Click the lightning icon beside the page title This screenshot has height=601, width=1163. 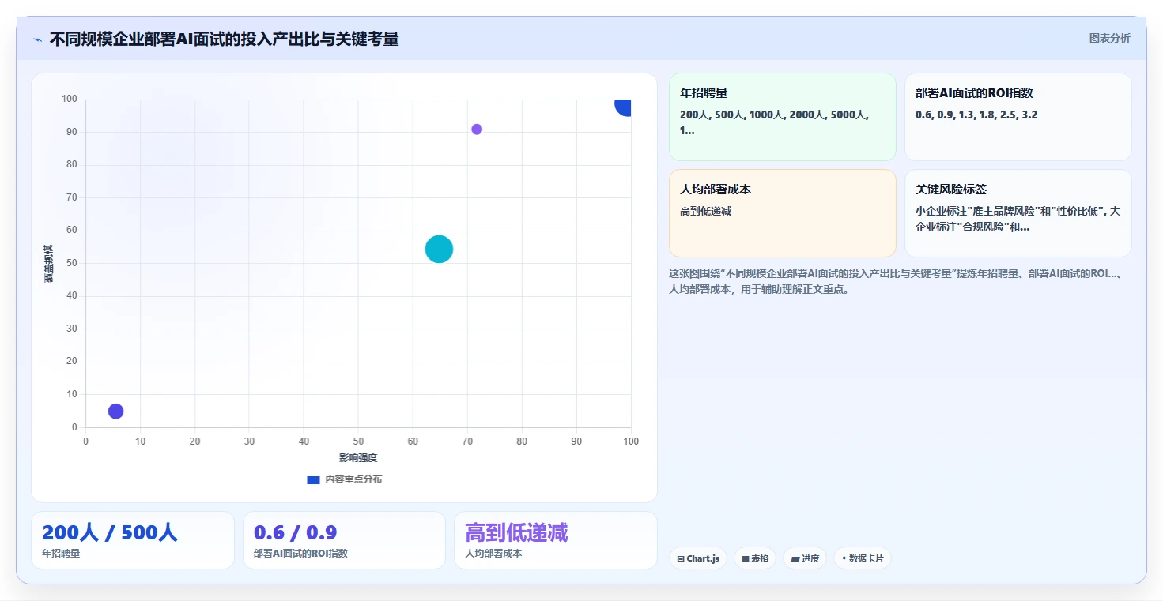(37, 39)
